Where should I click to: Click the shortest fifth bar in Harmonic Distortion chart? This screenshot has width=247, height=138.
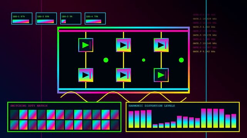[155, 126]
